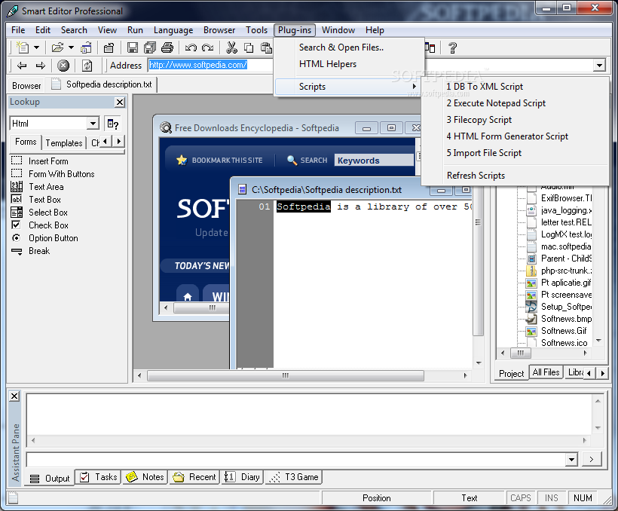Switch to the Templates tab in Lookup
Viewport: 618px width, 511px height.
click(x=64, y=142)
